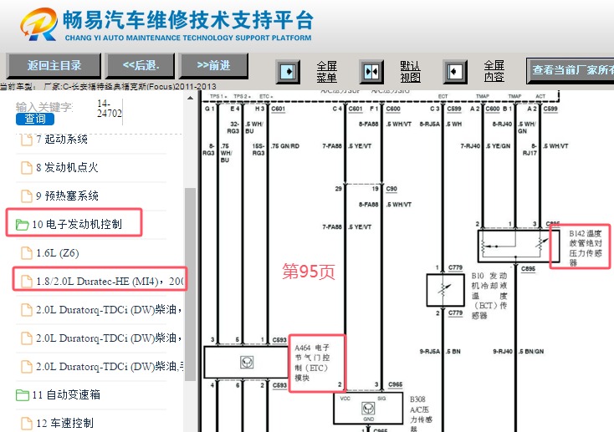
Task: Click document icon beside 9 预热塞系统
Action: (x=26, y=196)
